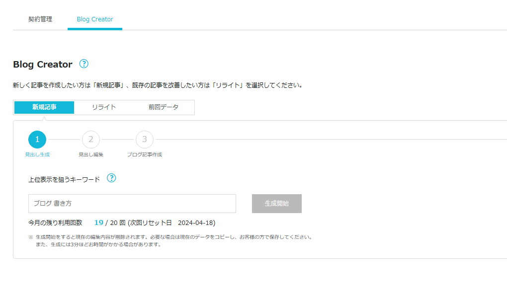Click the Blog Creator page heading

tap(43, 65)
